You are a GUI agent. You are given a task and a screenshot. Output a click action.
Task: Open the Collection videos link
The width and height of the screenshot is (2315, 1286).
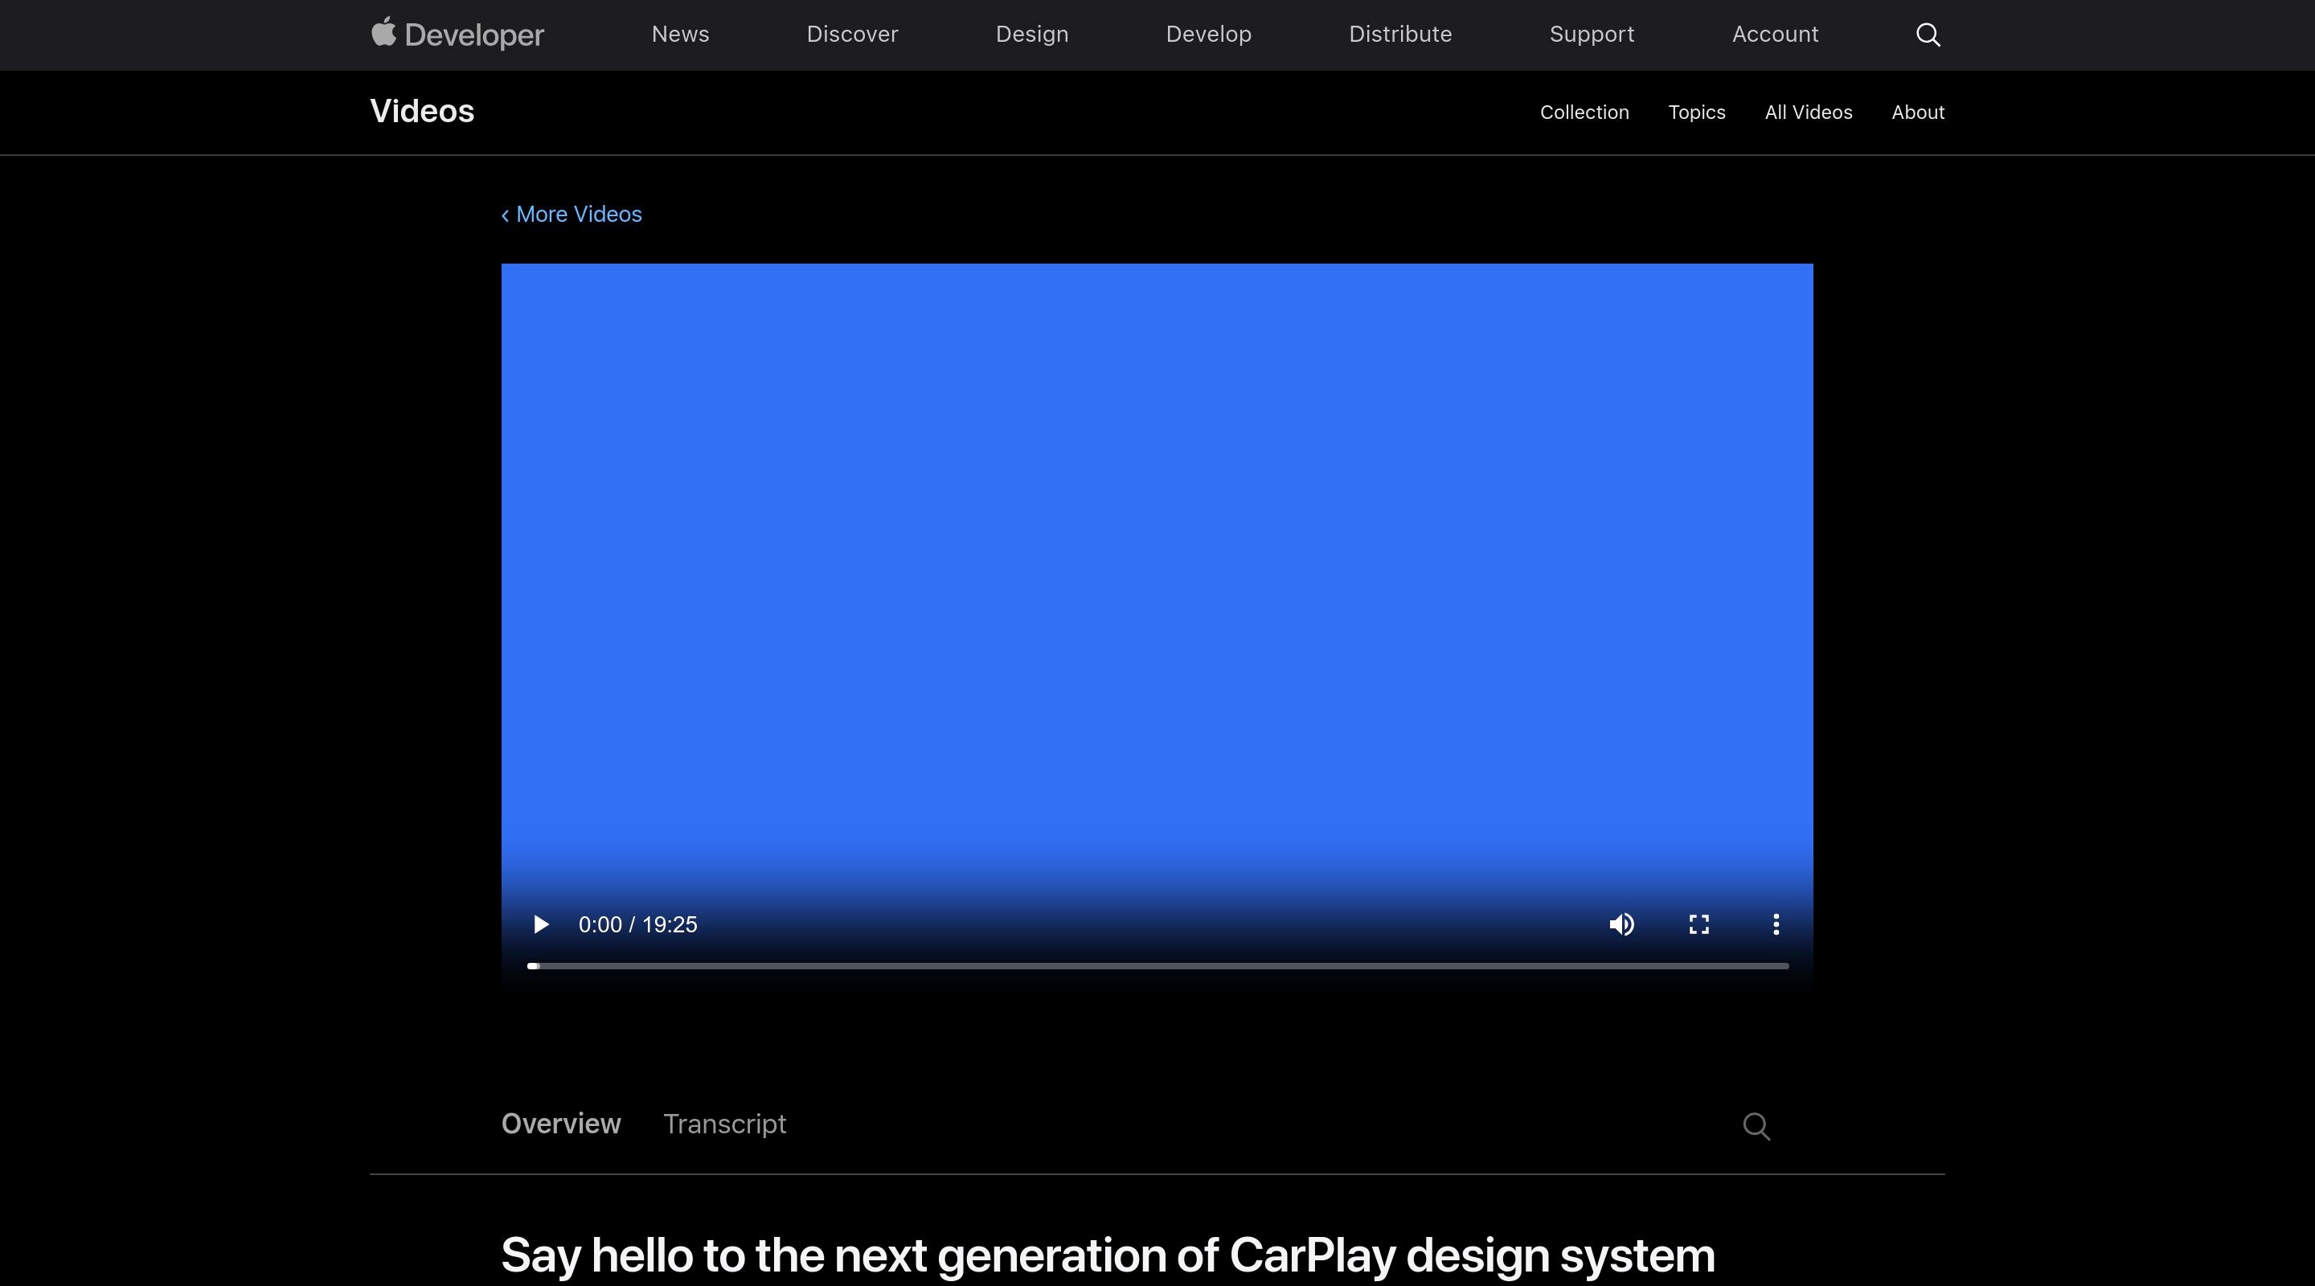(x=1584, y=113)
